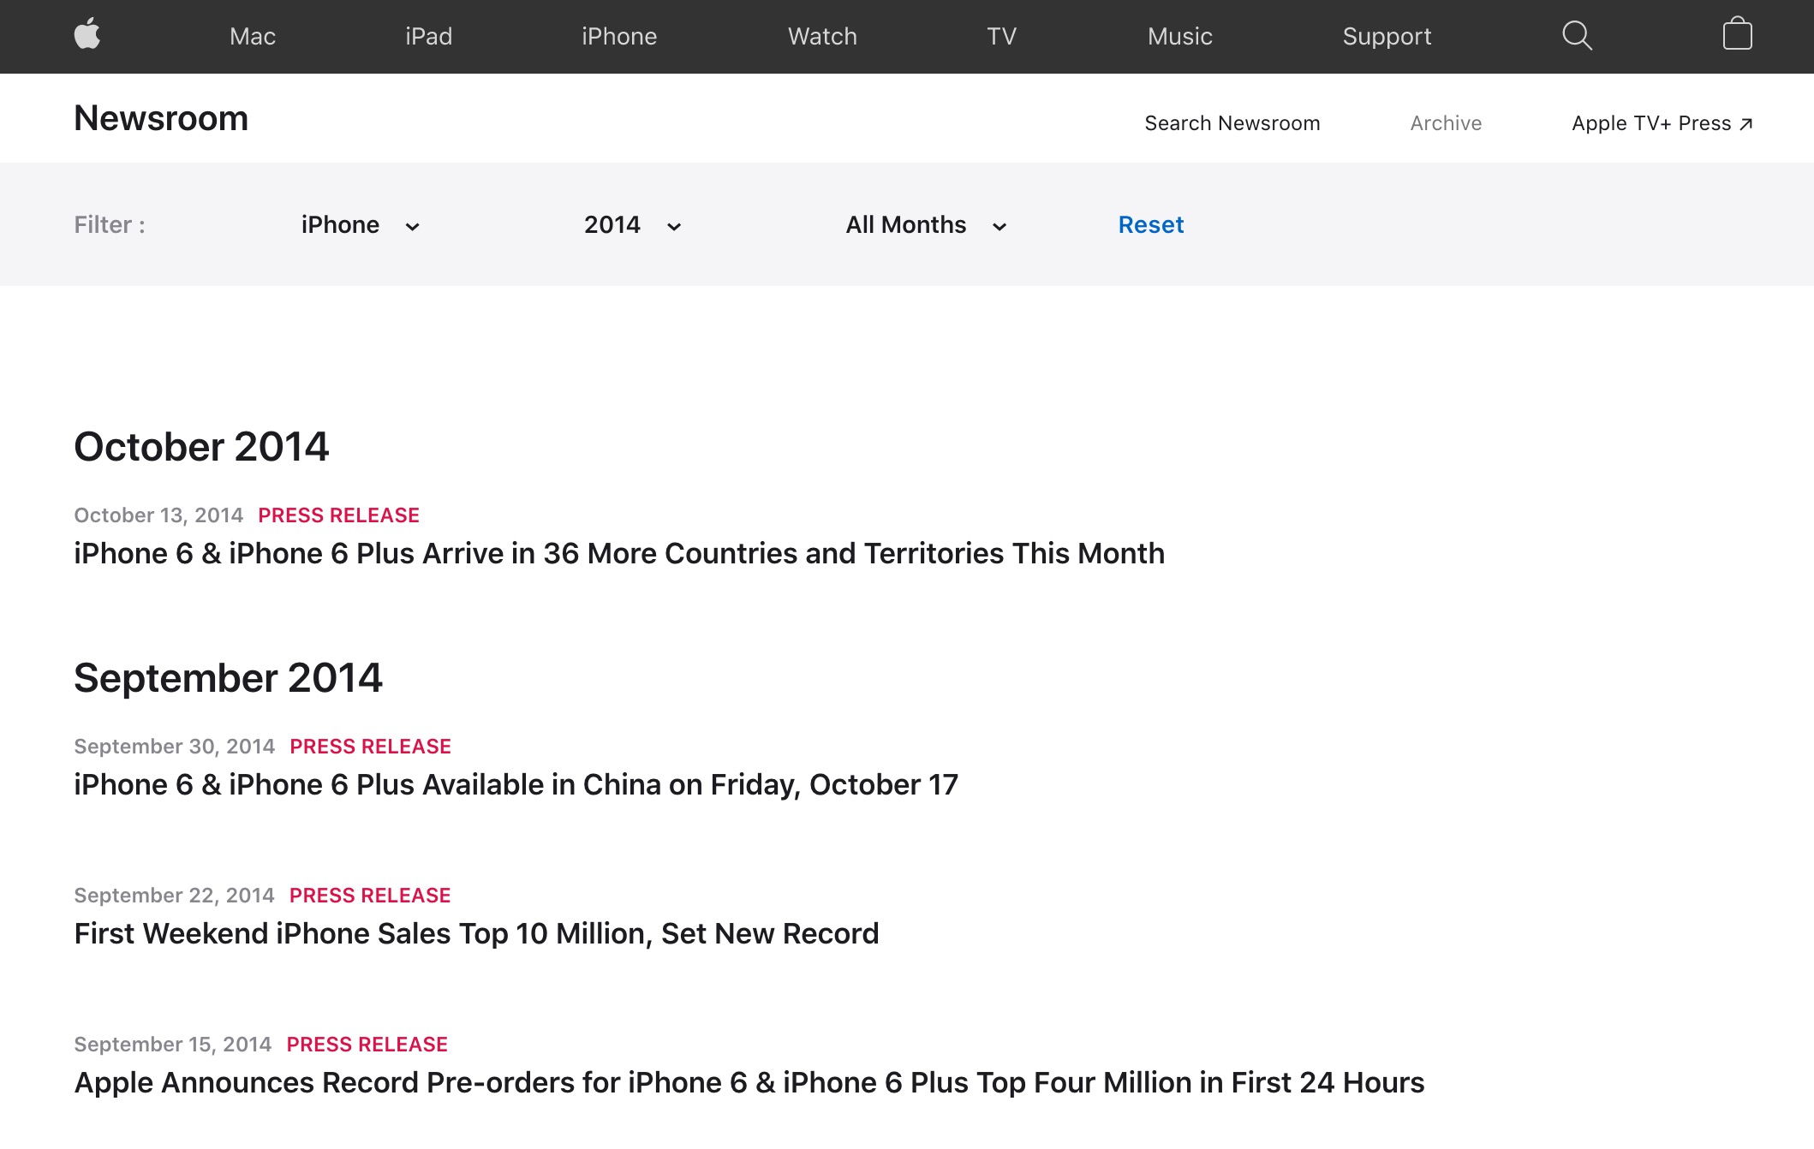This screenshot has width=1814, height=1149.
Task: Open the Newsroom heading link
Action: coord(161,118)
